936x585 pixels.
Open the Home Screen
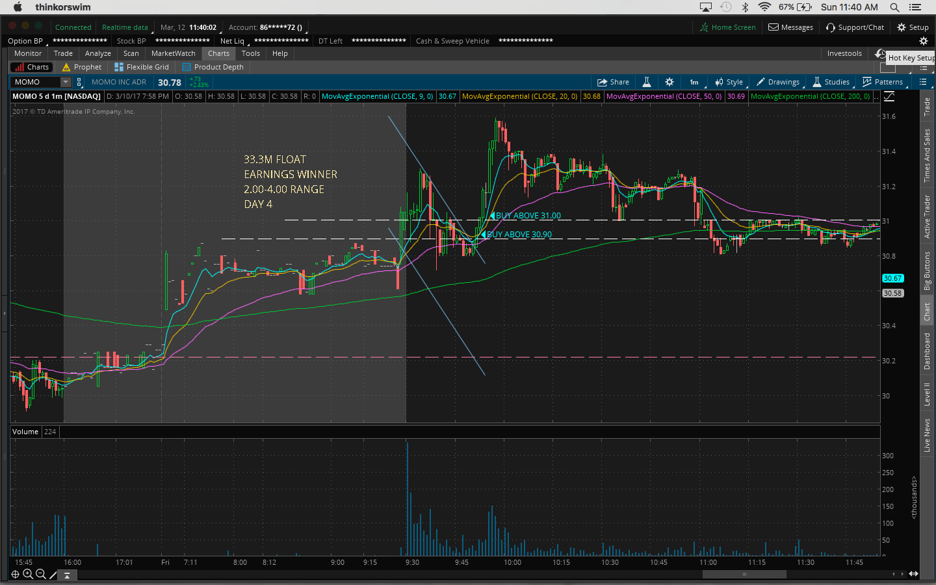coord(727,27)
